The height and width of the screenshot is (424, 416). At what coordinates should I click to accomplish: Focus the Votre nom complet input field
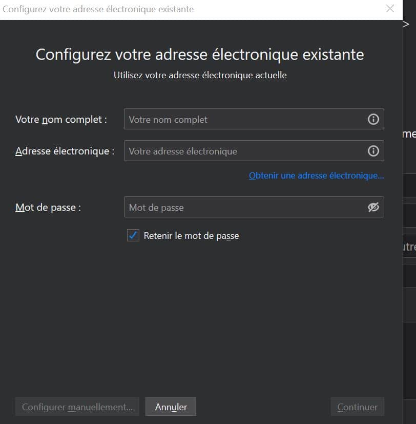(x=245, y=119)
